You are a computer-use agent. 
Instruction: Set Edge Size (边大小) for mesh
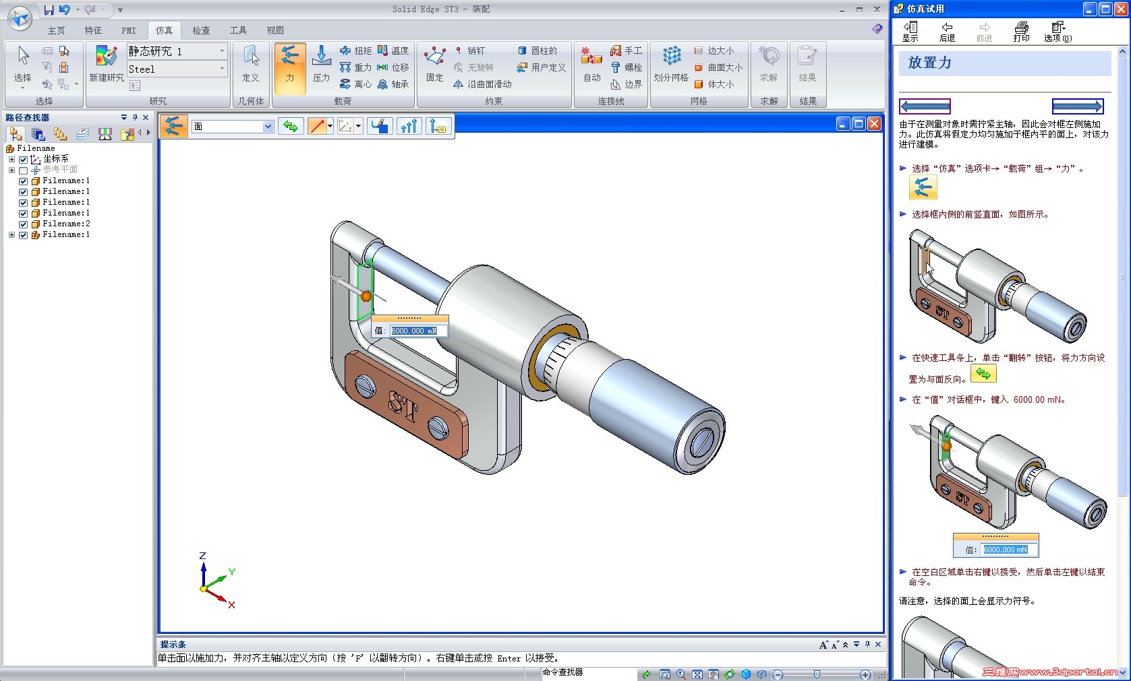point(714,51)
